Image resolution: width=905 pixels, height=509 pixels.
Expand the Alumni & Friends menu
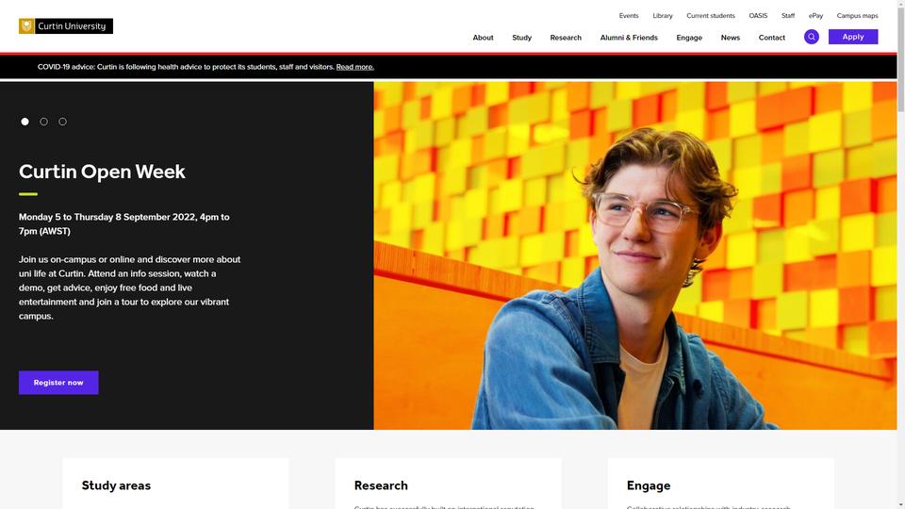pyautogui.click(x=629, y=38)
